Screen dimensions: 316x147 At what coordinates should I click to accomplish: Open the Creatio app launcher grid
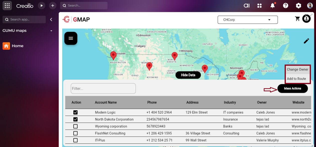point(7,5)
